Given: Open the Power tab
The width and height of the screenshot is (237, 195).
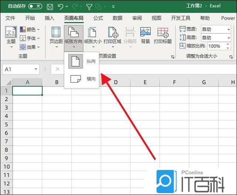Looking at the screenshot, I should [228, 18].
